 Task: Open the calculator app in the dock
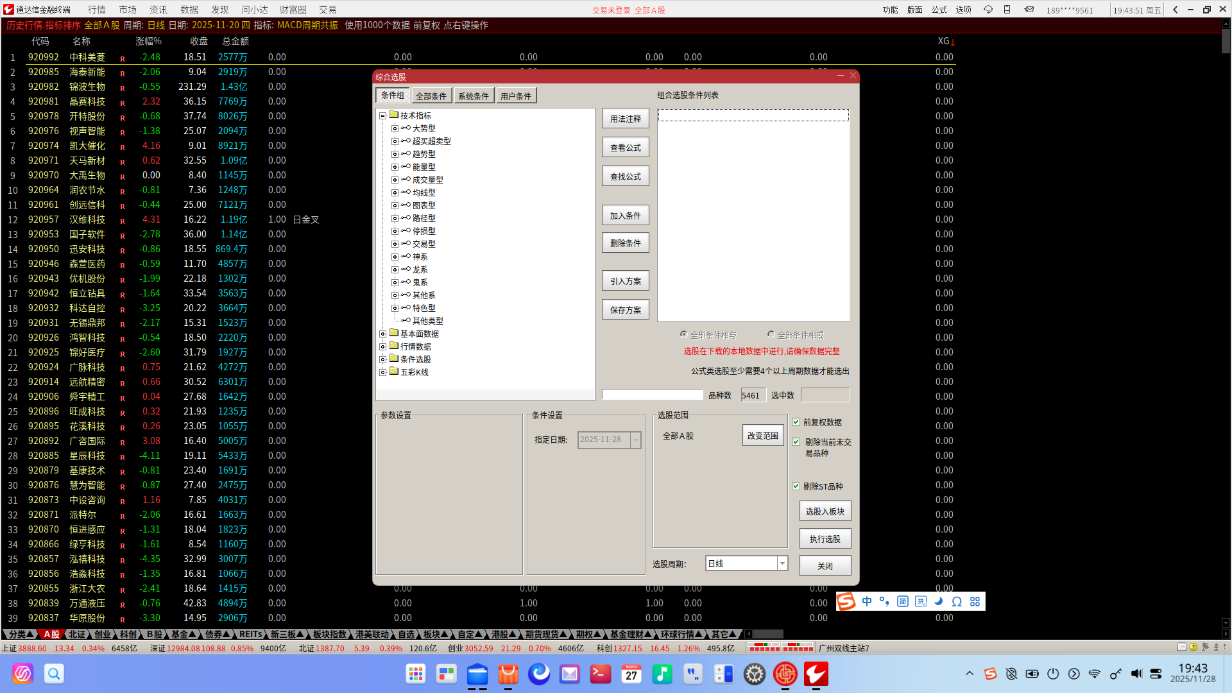coord(724,674)
